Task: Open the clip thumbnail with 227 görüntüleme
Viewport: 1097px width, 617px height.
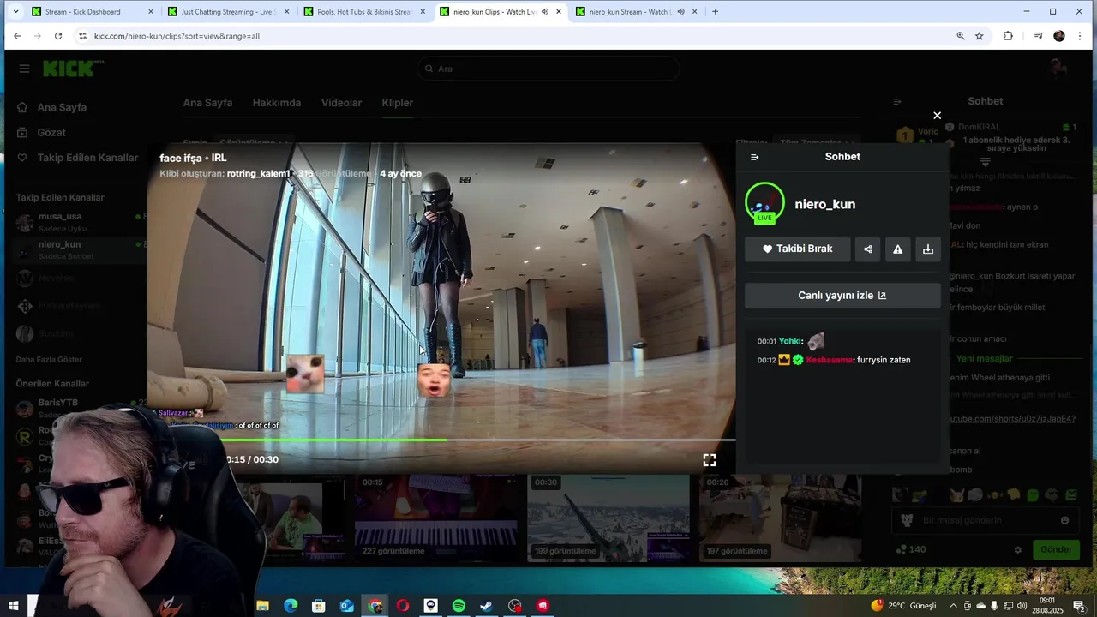Action: pyautogui.click(x=435, y=519)
